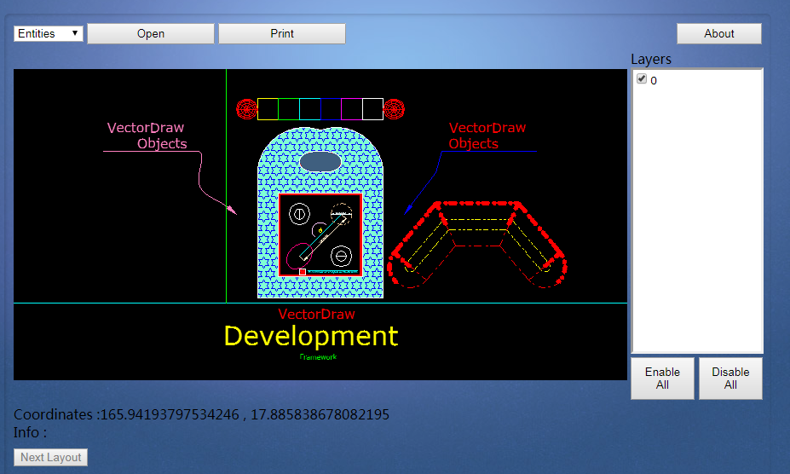Click the magenta ellipse in red box

299,256
